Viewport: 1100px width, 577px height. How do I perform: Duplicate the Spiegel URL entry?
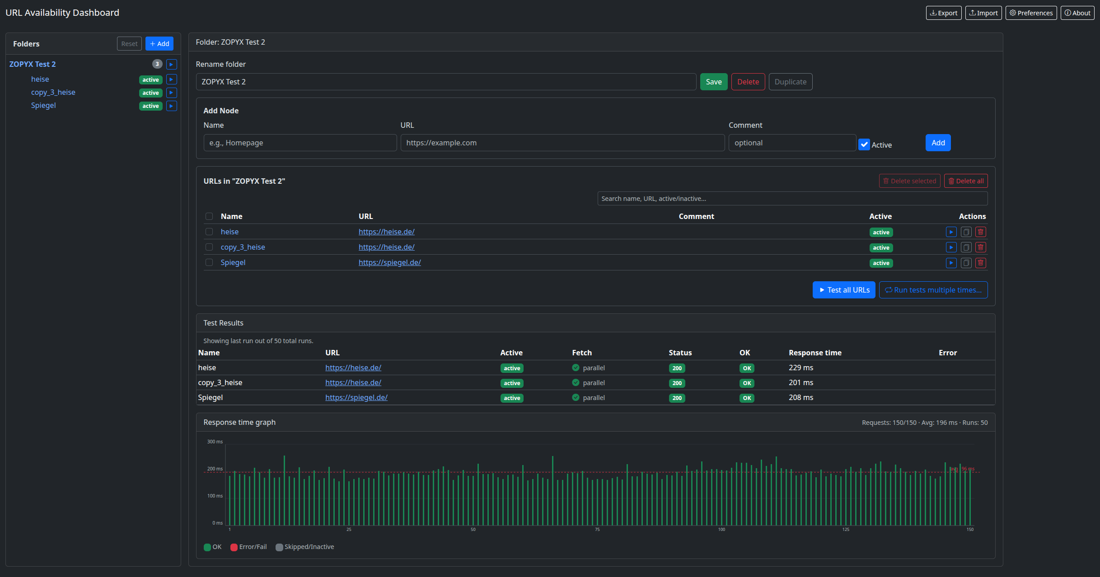point(966,263)
